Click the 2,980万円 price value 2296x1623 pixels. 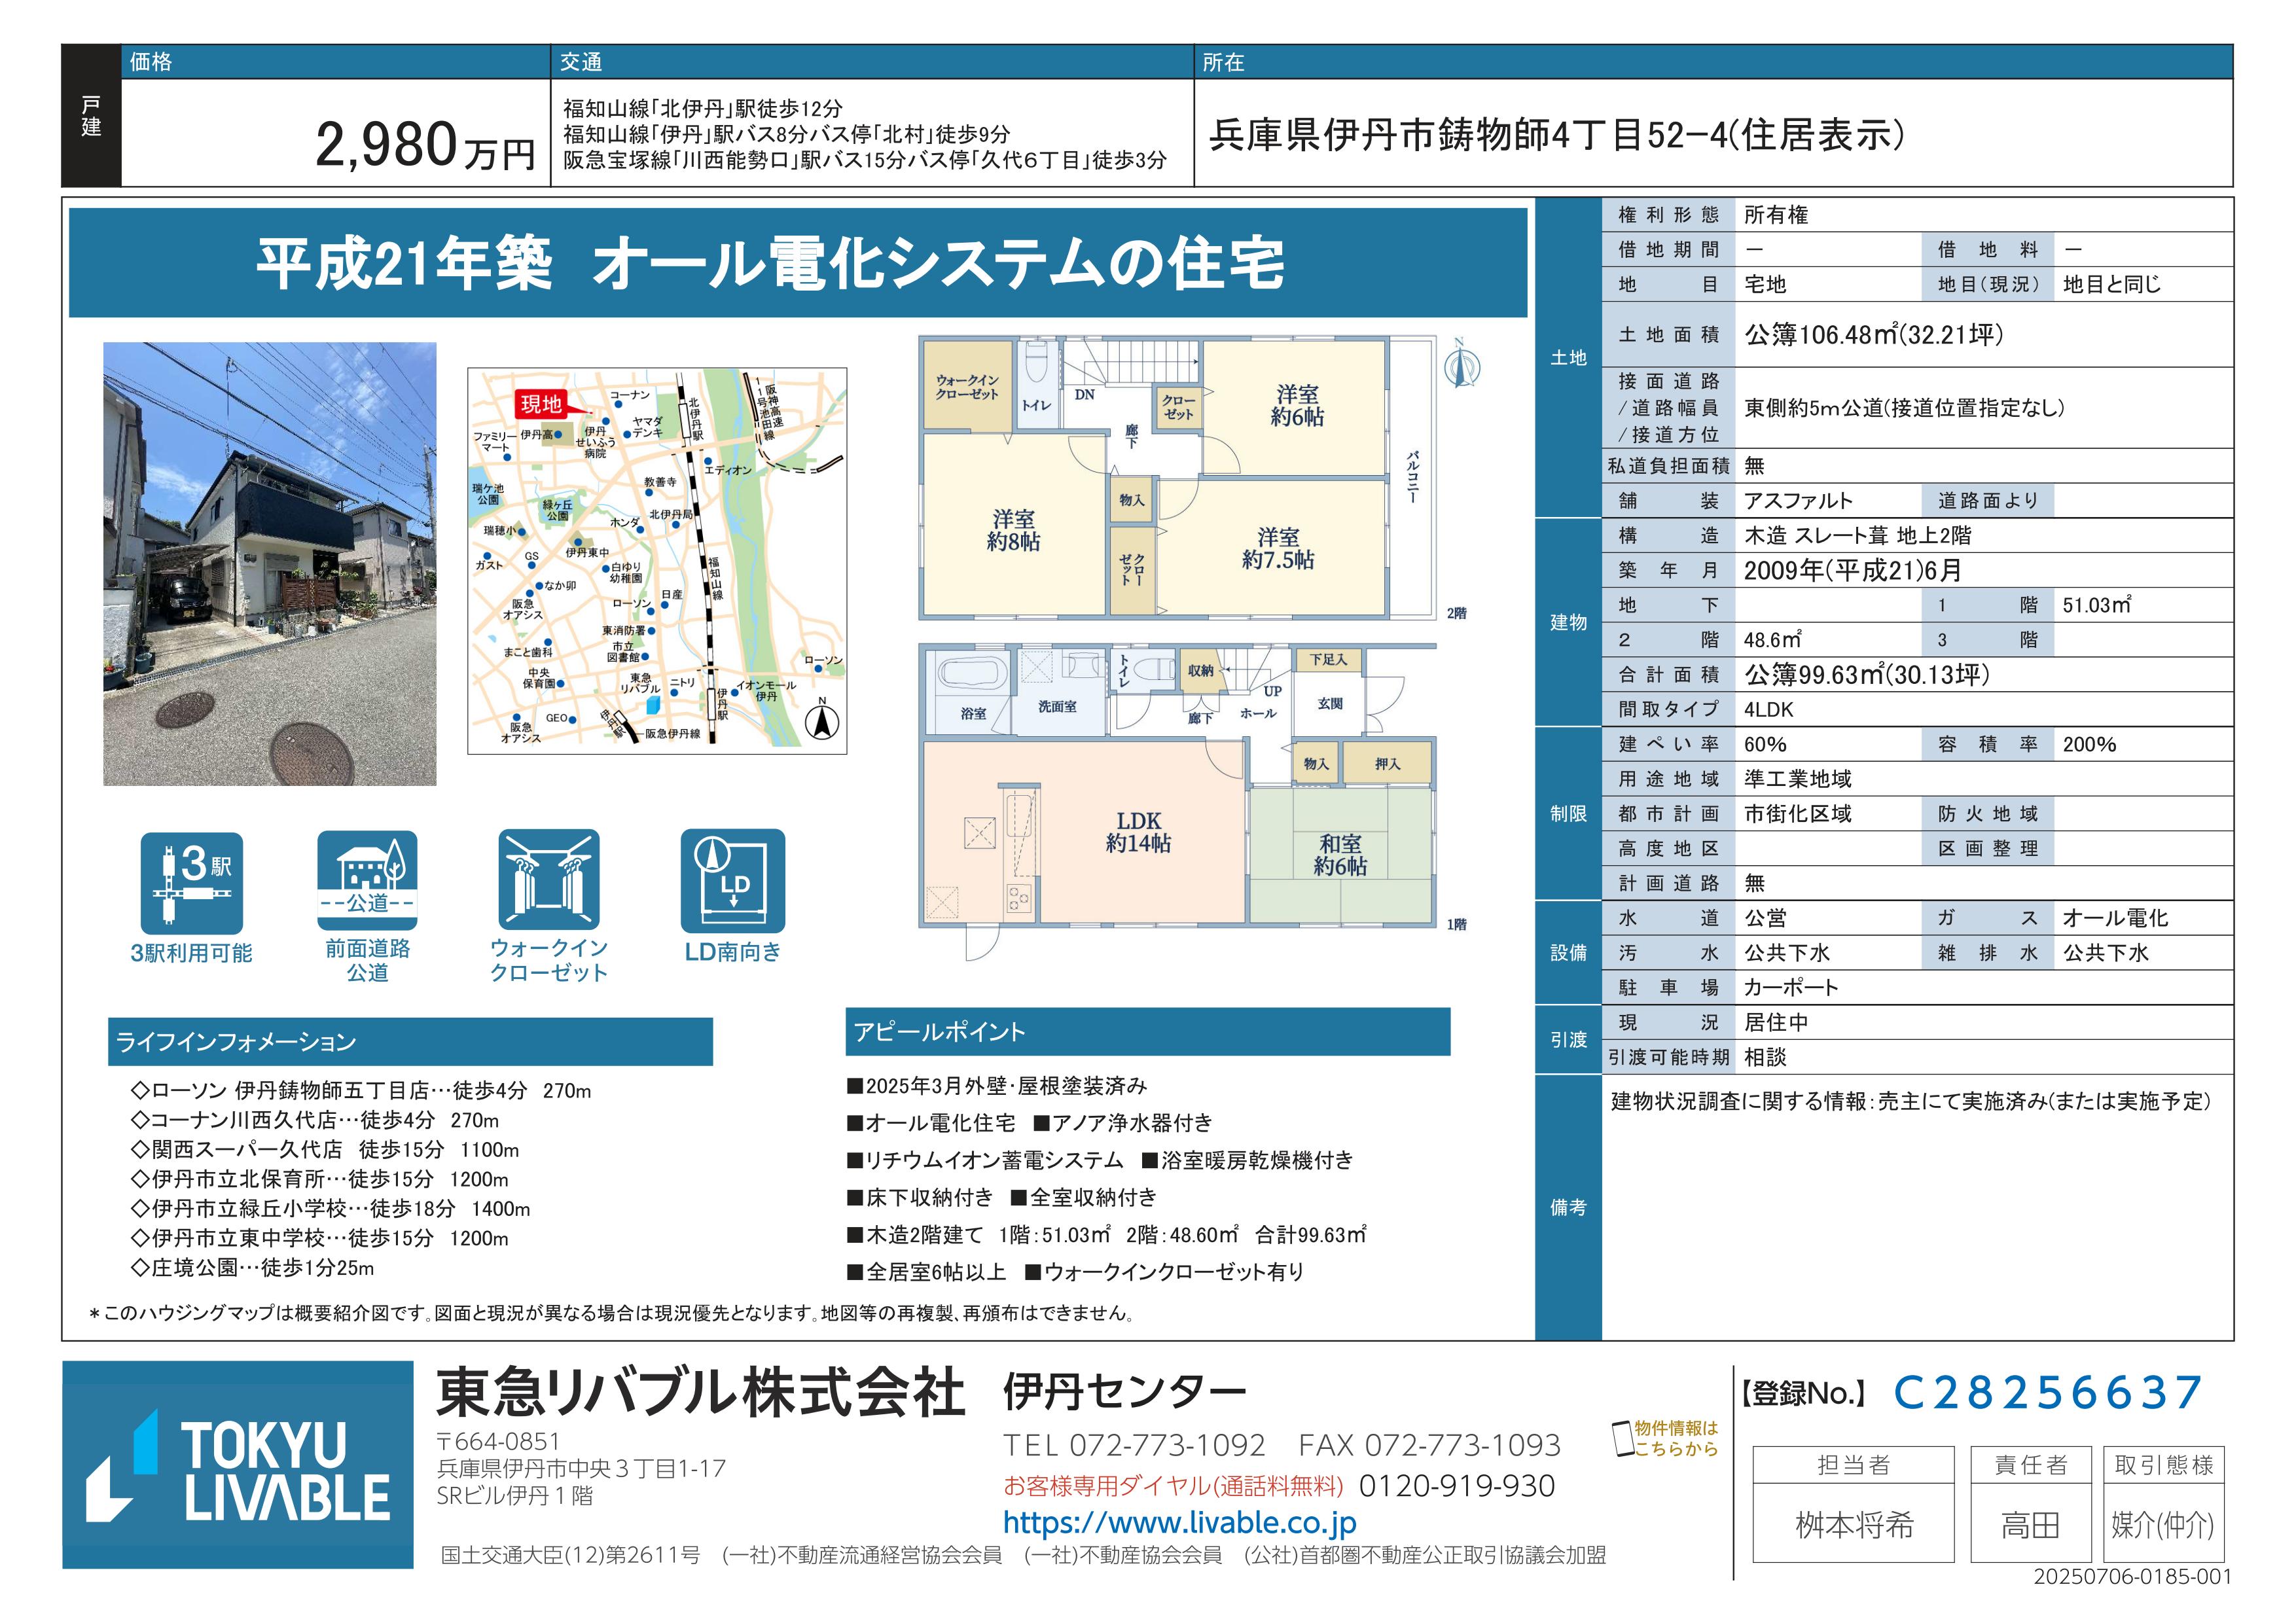pos(424,146)
